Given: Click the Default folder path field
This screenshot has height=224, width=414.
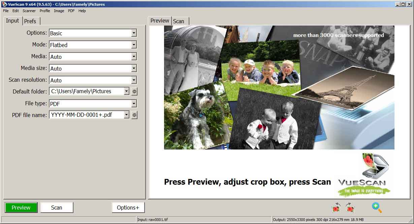Looking at the screenshot, I should 87,91.
